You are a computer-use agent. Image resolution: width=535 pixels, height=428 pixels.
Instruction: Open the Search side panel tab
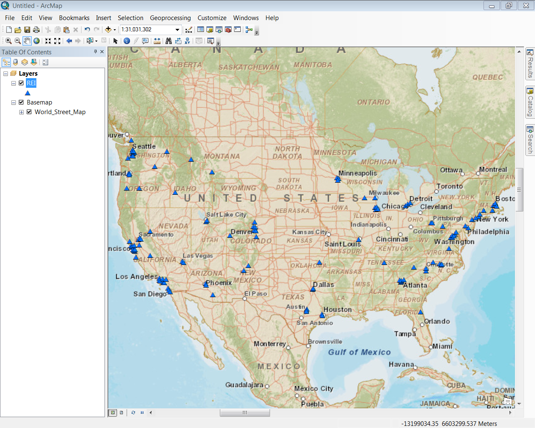click(x=530, y=140)
